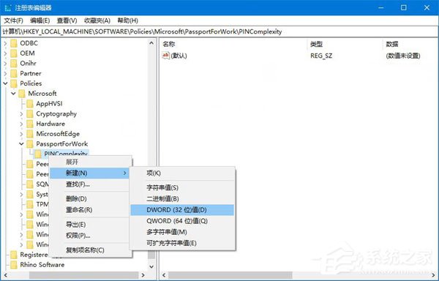Click the tree pane scroll-up arrow
Screen dimensions: 439x281
(151, 43)
